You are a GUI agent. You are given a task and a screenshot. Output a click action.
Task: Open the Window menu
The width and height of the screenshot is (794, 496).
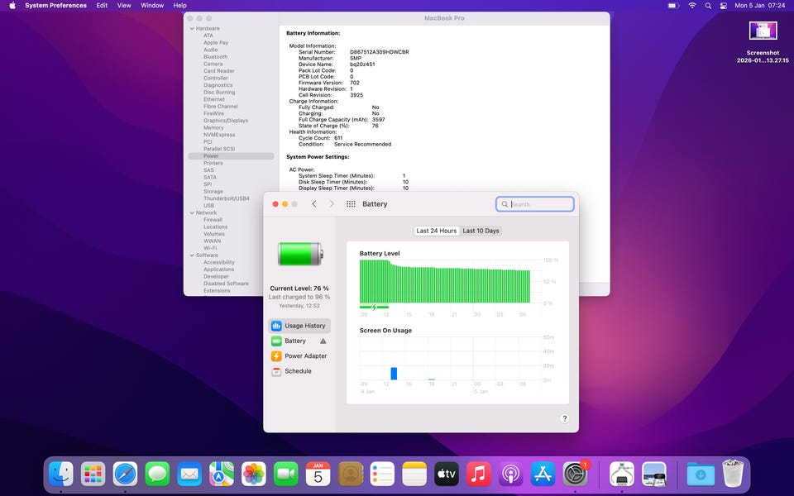[x=152, y=6]
